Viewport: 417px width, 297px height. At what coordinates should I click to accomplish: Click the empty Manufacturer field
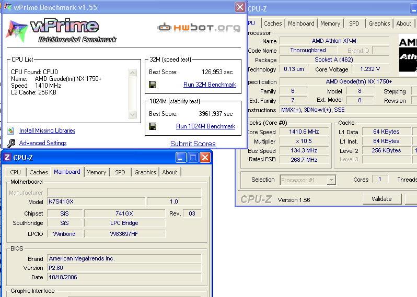(124, 192)
